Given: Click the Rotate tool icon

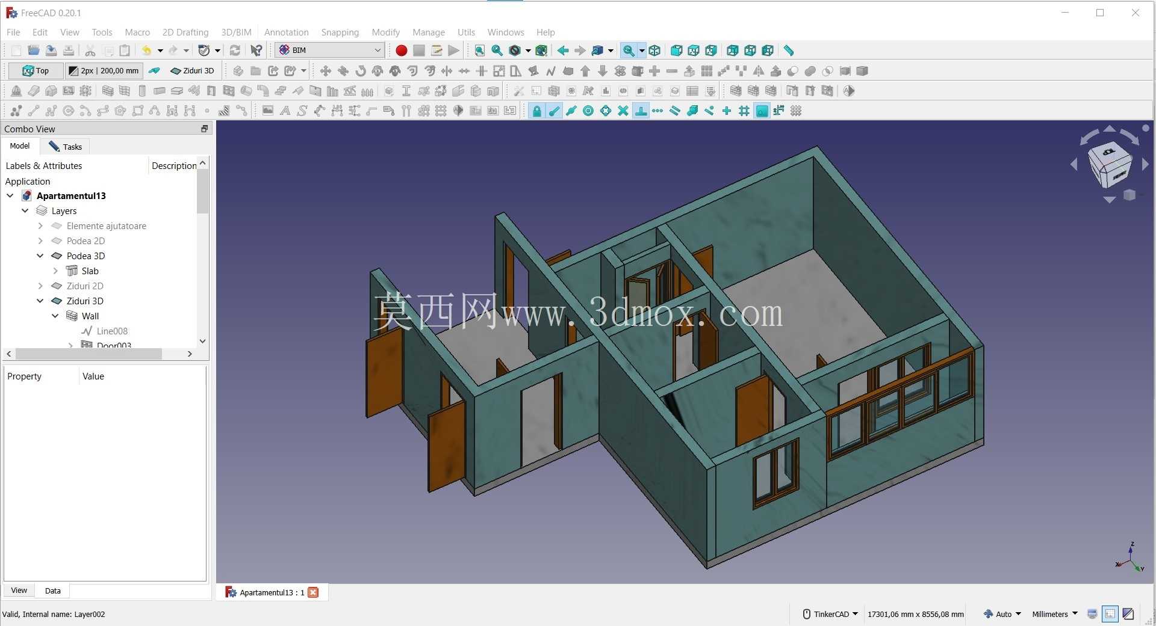Looking at the screenshot, I should click(x=360, y=71).
